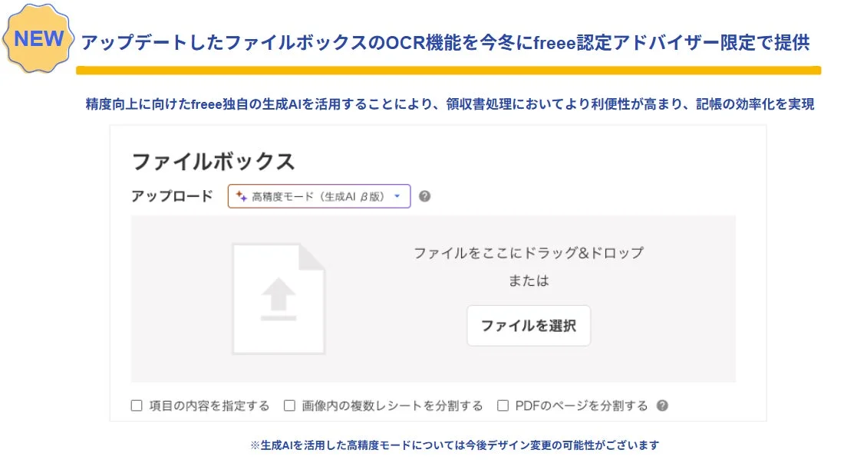This screenshot has width=857, height=476.
Task: Enable PDFのページを分割する checkbox
Action: [503, 405]
